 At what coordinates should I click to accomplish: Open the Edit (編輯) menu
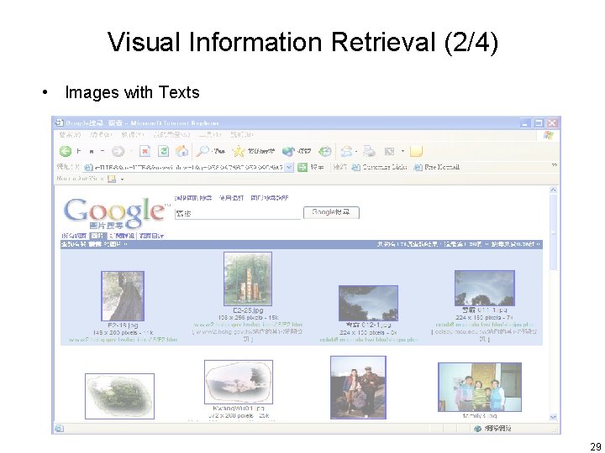tap(101, 135)
